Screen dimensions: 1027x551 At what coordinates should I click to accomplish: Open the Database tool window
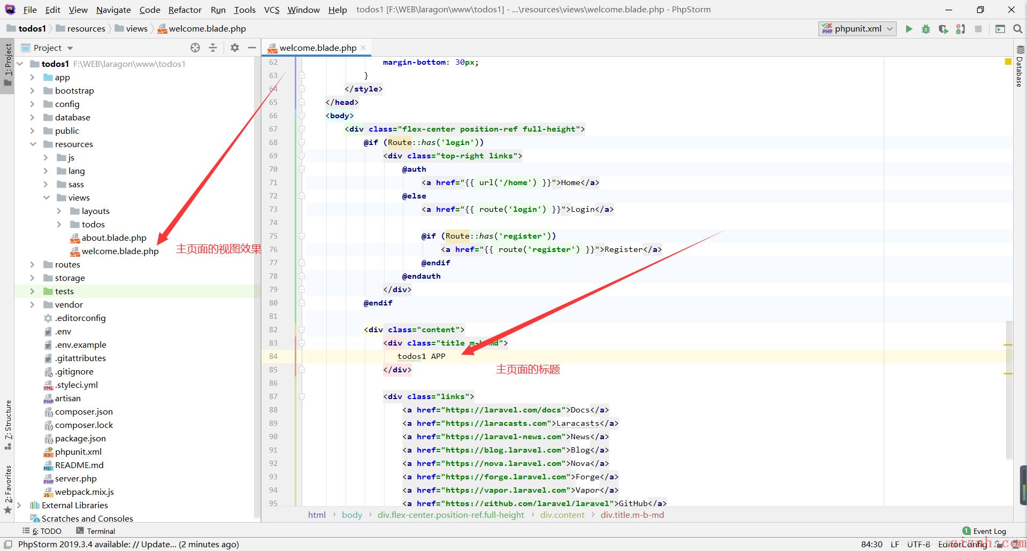point(1019,67)
